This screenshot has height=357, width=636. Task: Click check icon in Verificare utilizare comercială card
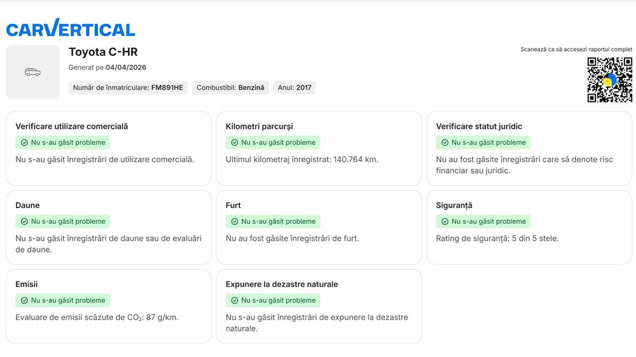[24, 143]
